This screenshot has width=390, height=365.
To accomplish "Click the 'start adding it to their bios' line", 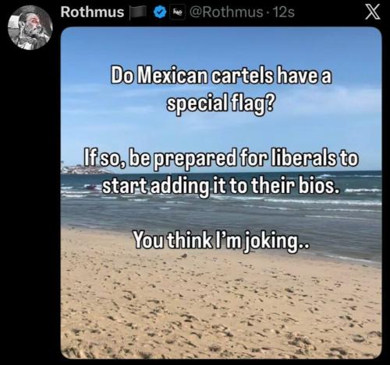I will pyautogui.click(x=221, y=187).
